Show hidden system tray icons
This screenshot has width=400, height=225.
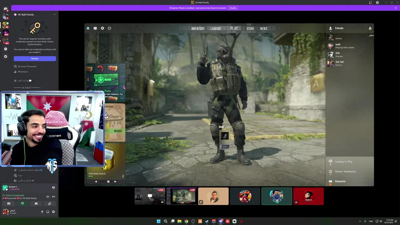coord(360,221)
